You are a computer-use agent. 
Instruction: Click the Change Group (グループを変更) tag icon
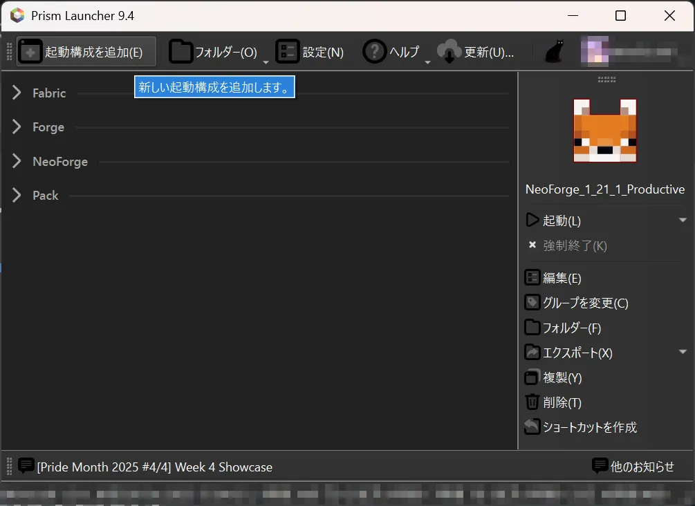tap(532, 303)
